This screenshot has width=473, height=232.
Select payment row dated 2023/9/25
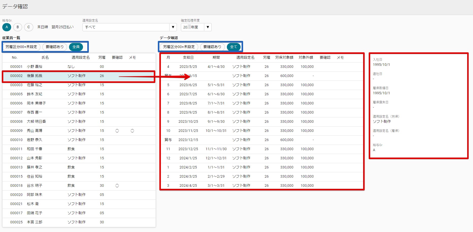coord(262,112)
